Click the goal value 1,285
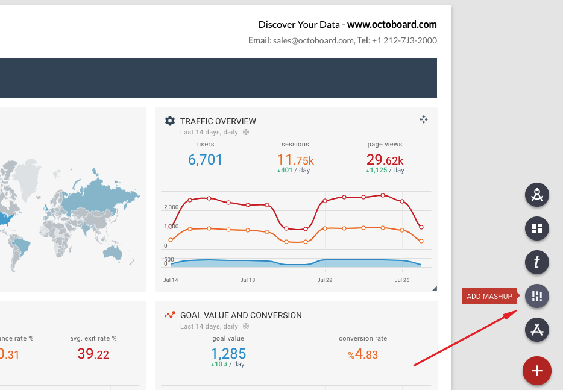The width and height of the screenshot is (563, 390). pyautogui.click(x=228, y=354)
